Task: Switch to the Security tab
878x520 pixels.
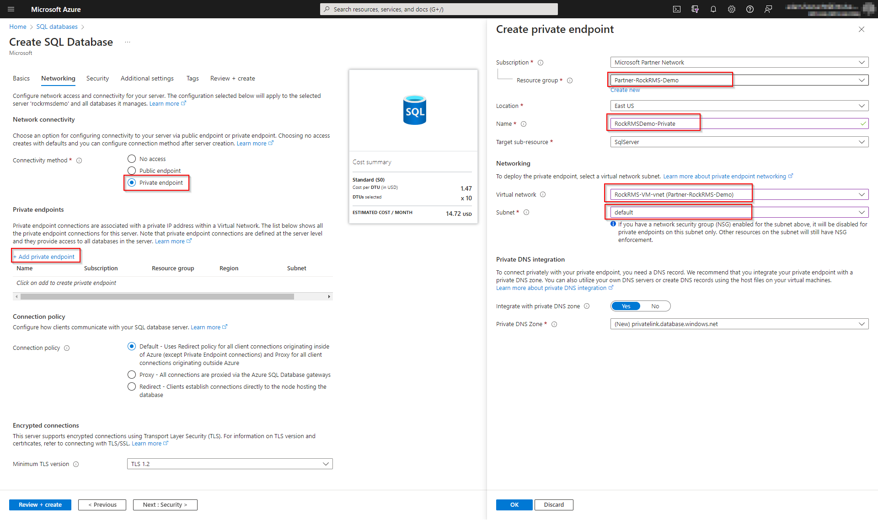Action: tap(97, 78)
